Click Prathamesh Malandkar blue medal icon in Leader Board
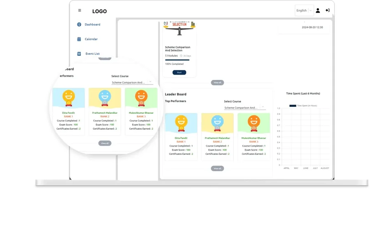 (217, 123)
